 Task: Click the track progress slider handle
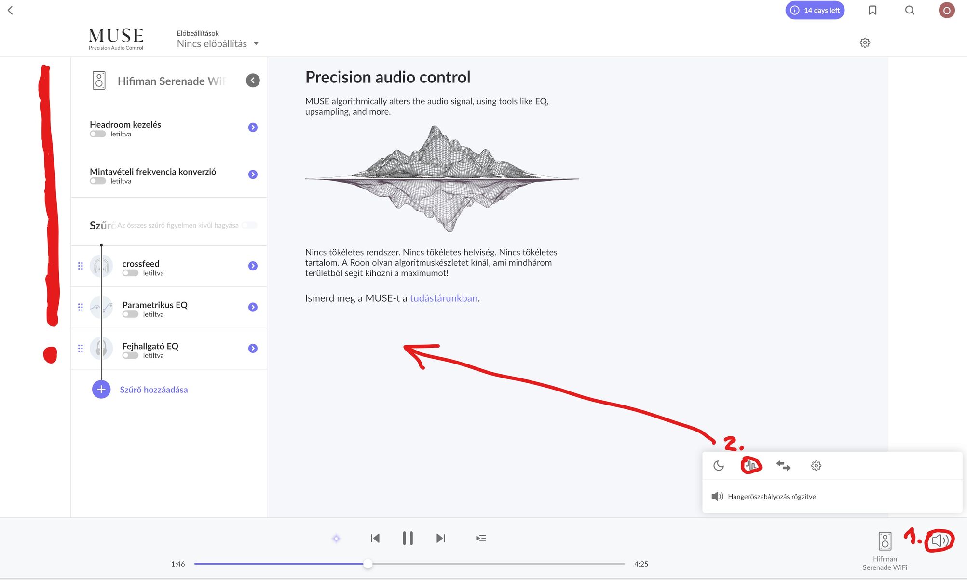[368, 564]
